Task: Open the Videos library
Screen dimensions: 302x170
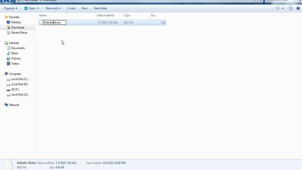Action: pos(15,64)
